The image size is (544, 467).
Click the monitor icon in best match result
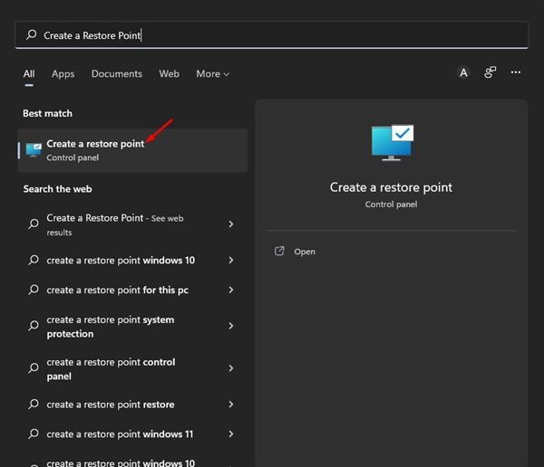[x=34, y=150]
